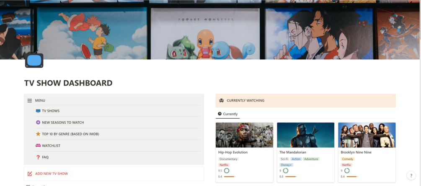Click the Documentary genre tag
Image resolution: width=421 pixels, height=186 pixels.
click(228, 159)
